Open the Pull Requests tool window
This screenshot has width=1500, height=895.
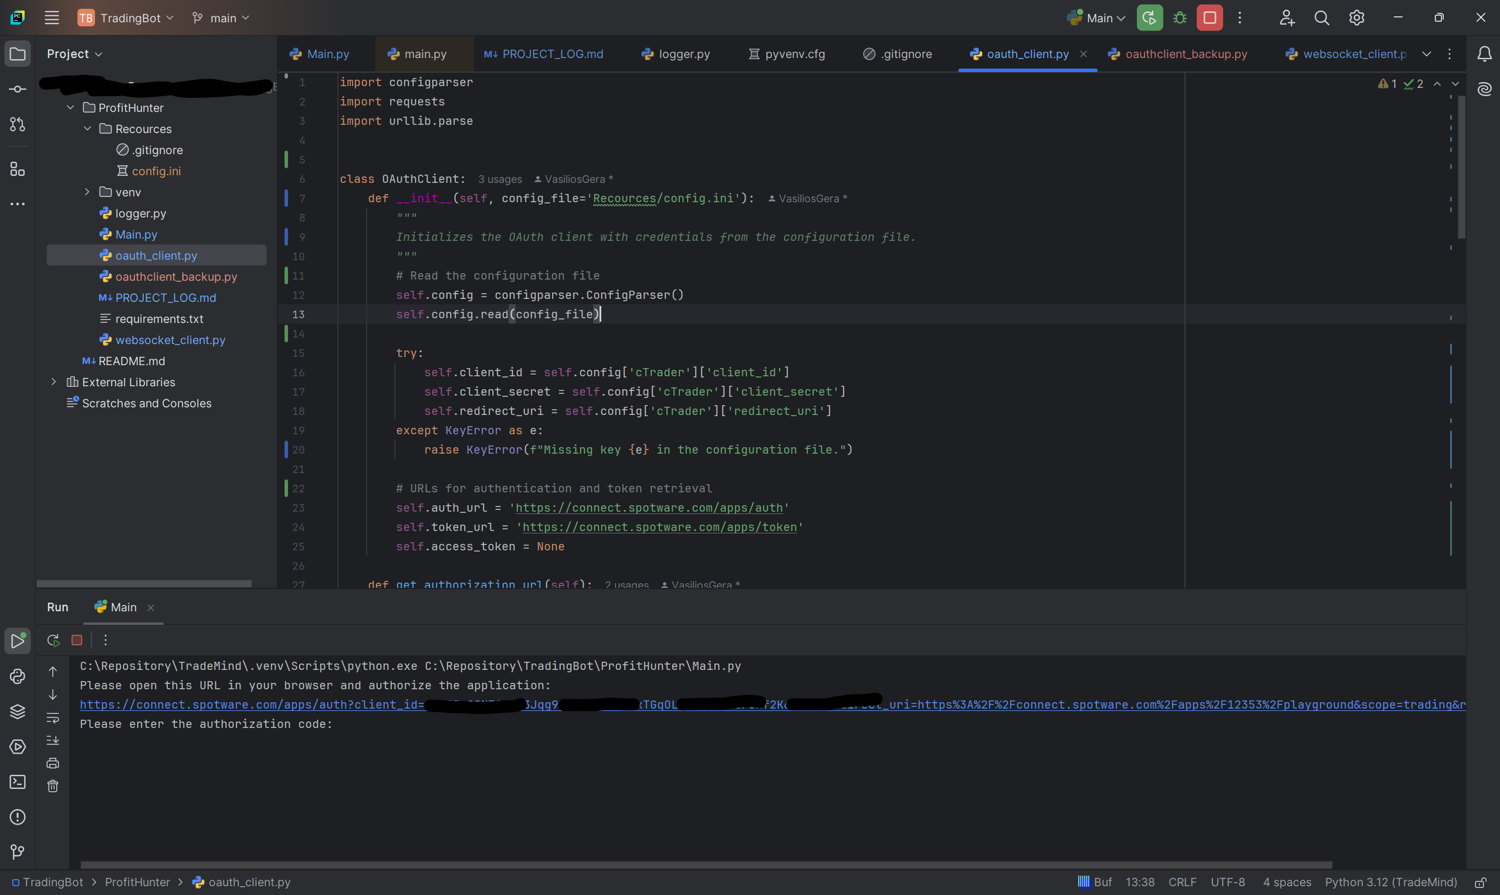(x=18, y=124)
